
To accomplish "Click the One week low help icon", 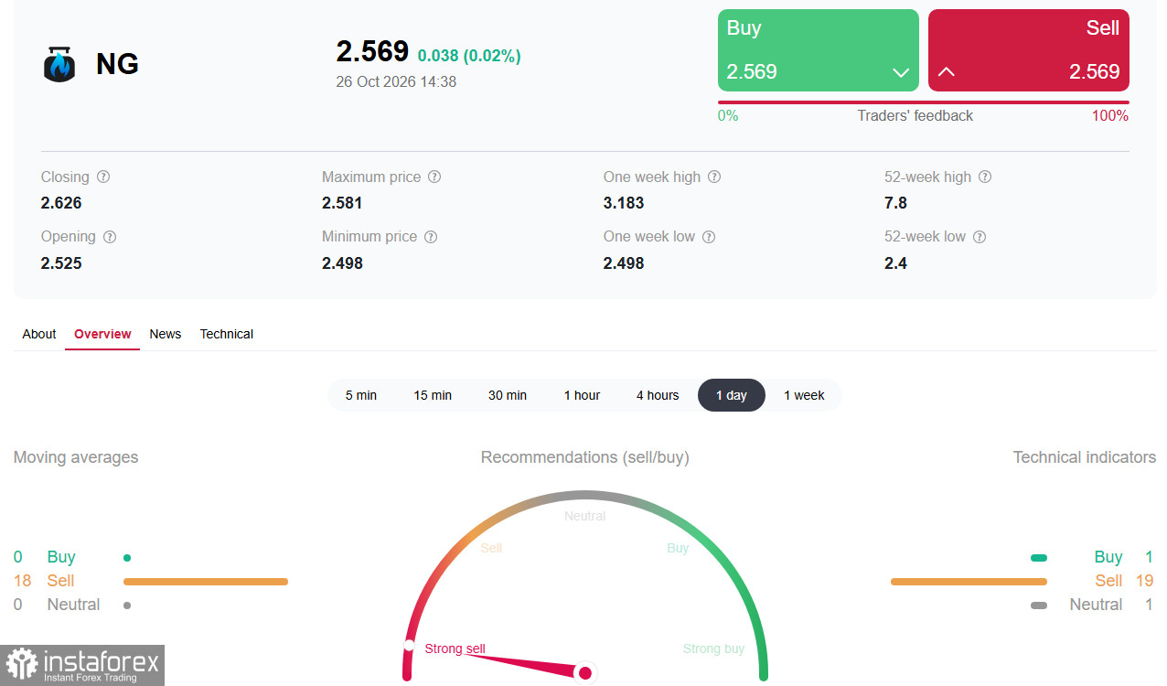I will pos(709,237).
